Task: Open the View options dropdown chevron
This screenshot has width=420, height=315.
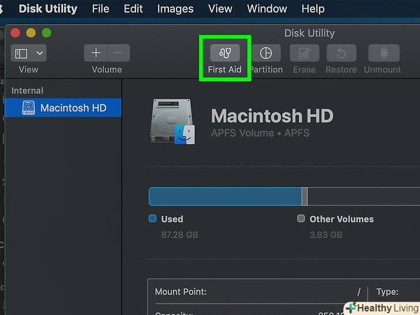Action: click(x=40, y=53)
